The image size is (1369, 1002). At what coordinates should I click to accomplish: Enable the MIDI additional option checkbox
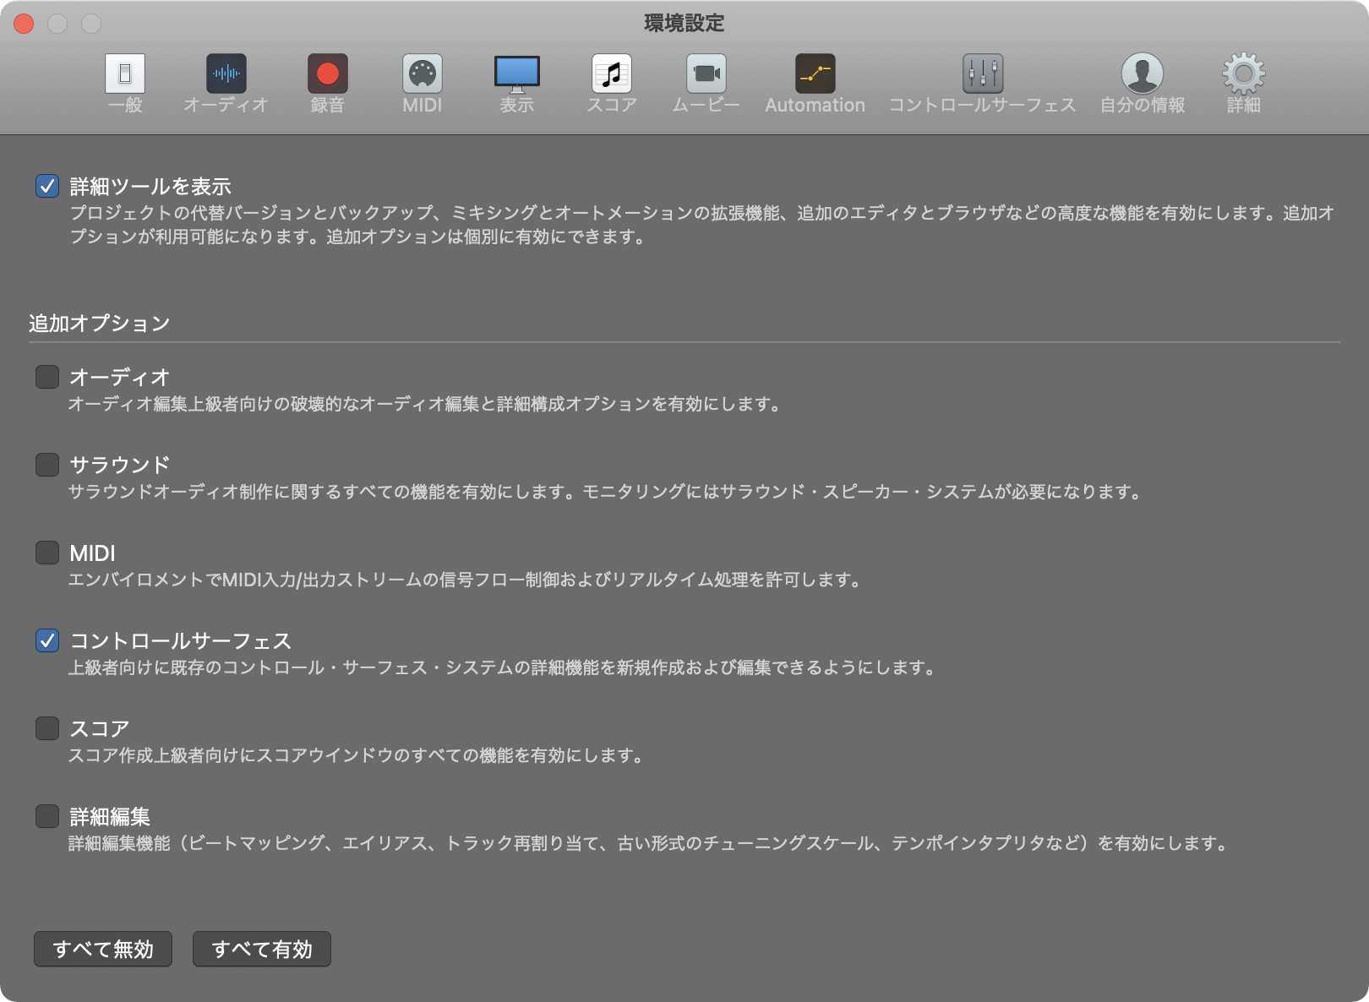[x=47, y=553]
